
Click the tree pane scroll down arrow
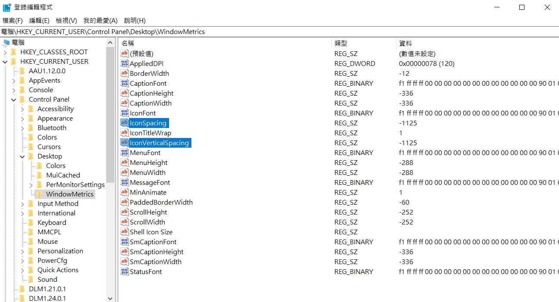110,298
